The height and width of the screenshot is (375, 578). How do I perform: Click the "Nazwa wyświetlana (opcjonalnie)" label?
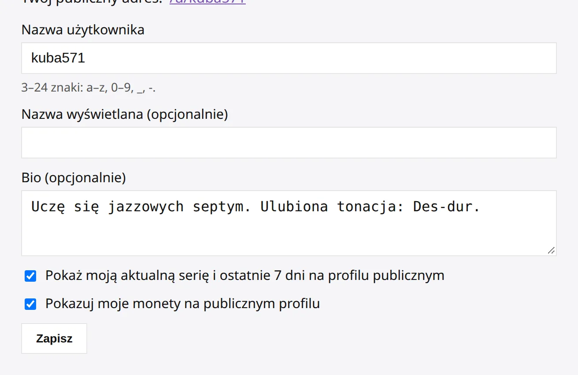coord(125,114)
